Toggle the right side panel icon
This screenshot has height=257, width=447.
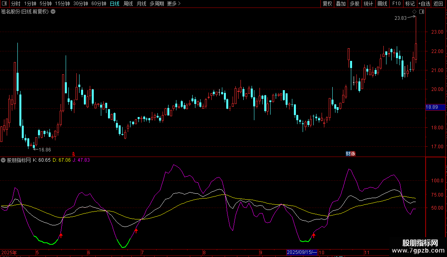coord(422,12)
